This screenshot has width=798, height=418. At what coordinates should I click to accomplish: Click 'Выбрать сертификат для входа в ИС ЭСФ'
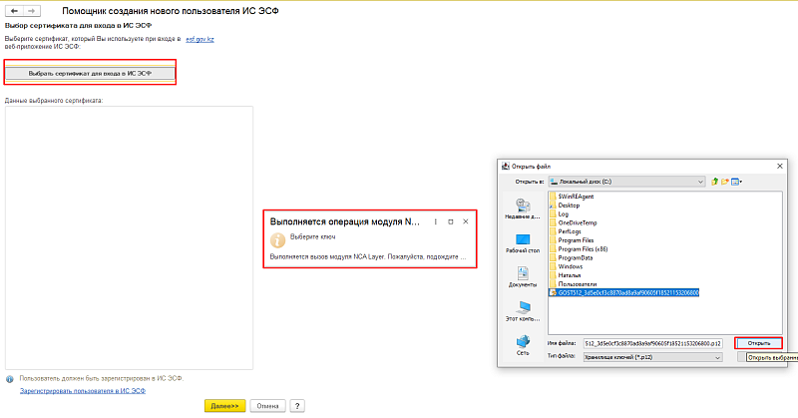90,73
